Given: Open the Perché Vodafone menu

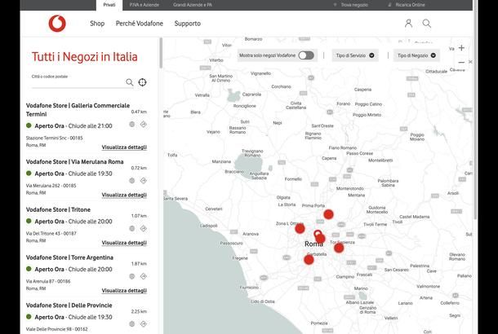Looking at the screenshot, I should point(140,24).
